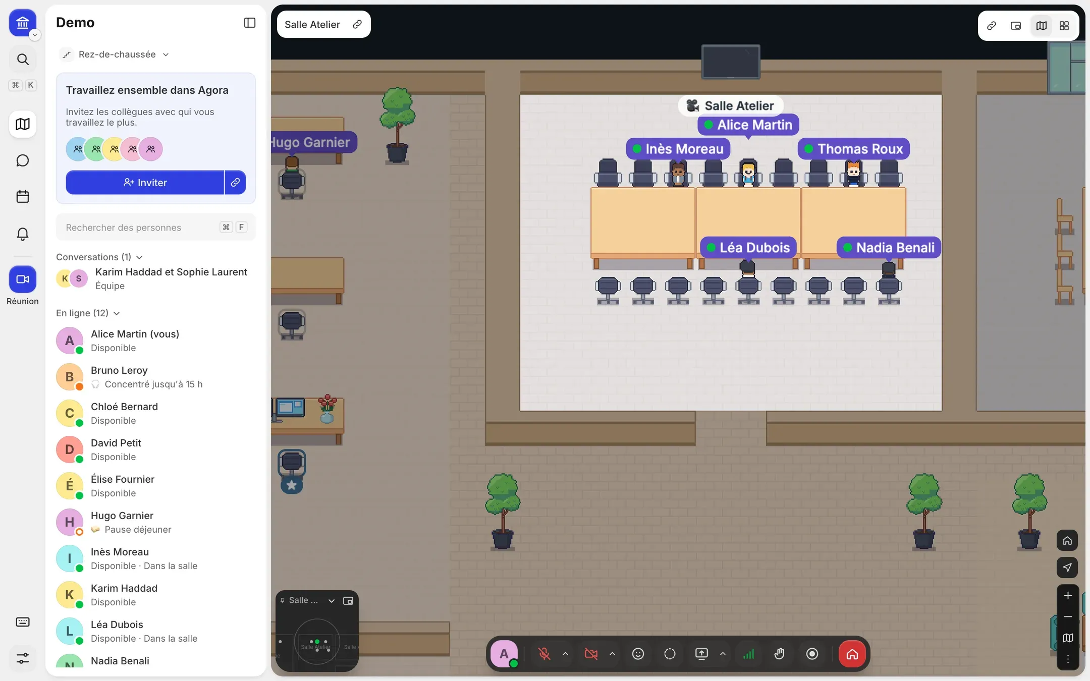The image size is (1090, 681).
Task: Collapse the En ligne (12) list
Action: pyautogui.click(x=88, y=313)
